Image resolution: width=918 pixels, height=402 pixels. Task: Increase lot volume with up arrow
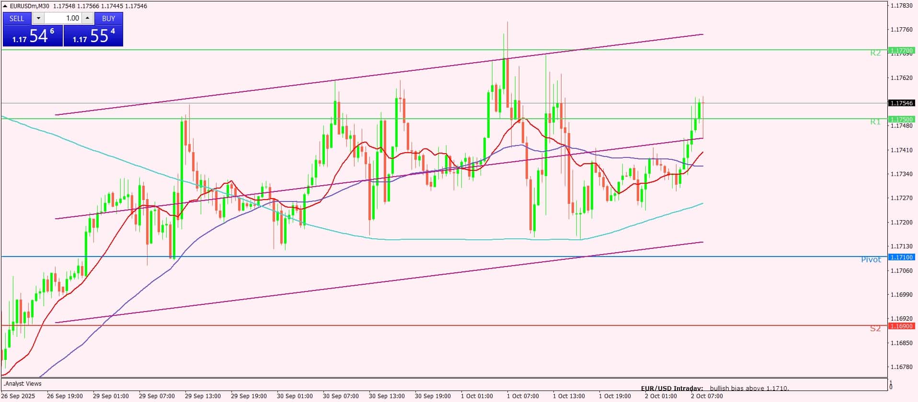pyautogui.click(x=87, y=18)
